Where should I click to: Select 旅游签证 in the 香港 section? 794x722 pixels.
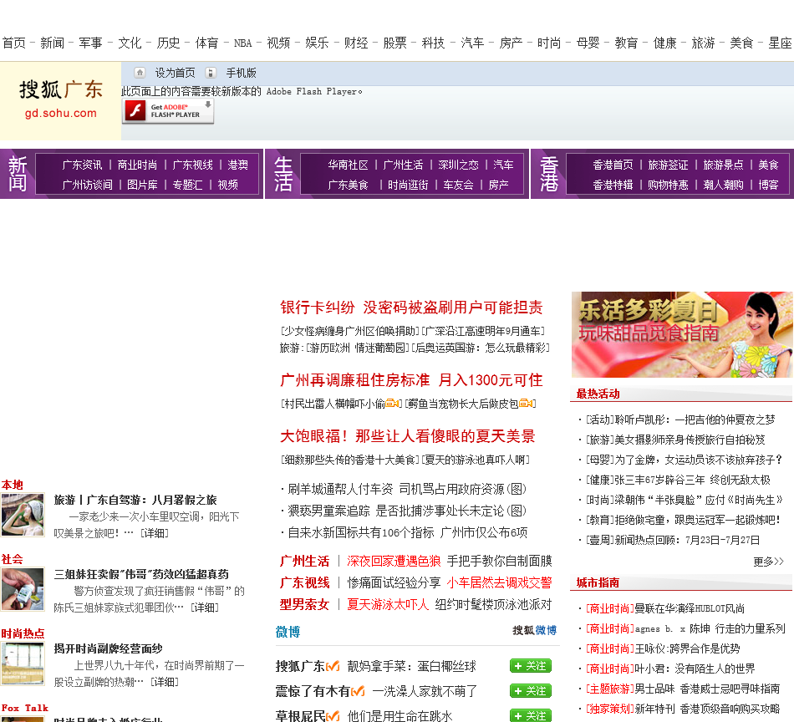(x=668, y=165)
